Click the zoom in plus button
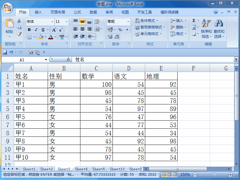The image size is (240, 180). [x=230, y=175]
